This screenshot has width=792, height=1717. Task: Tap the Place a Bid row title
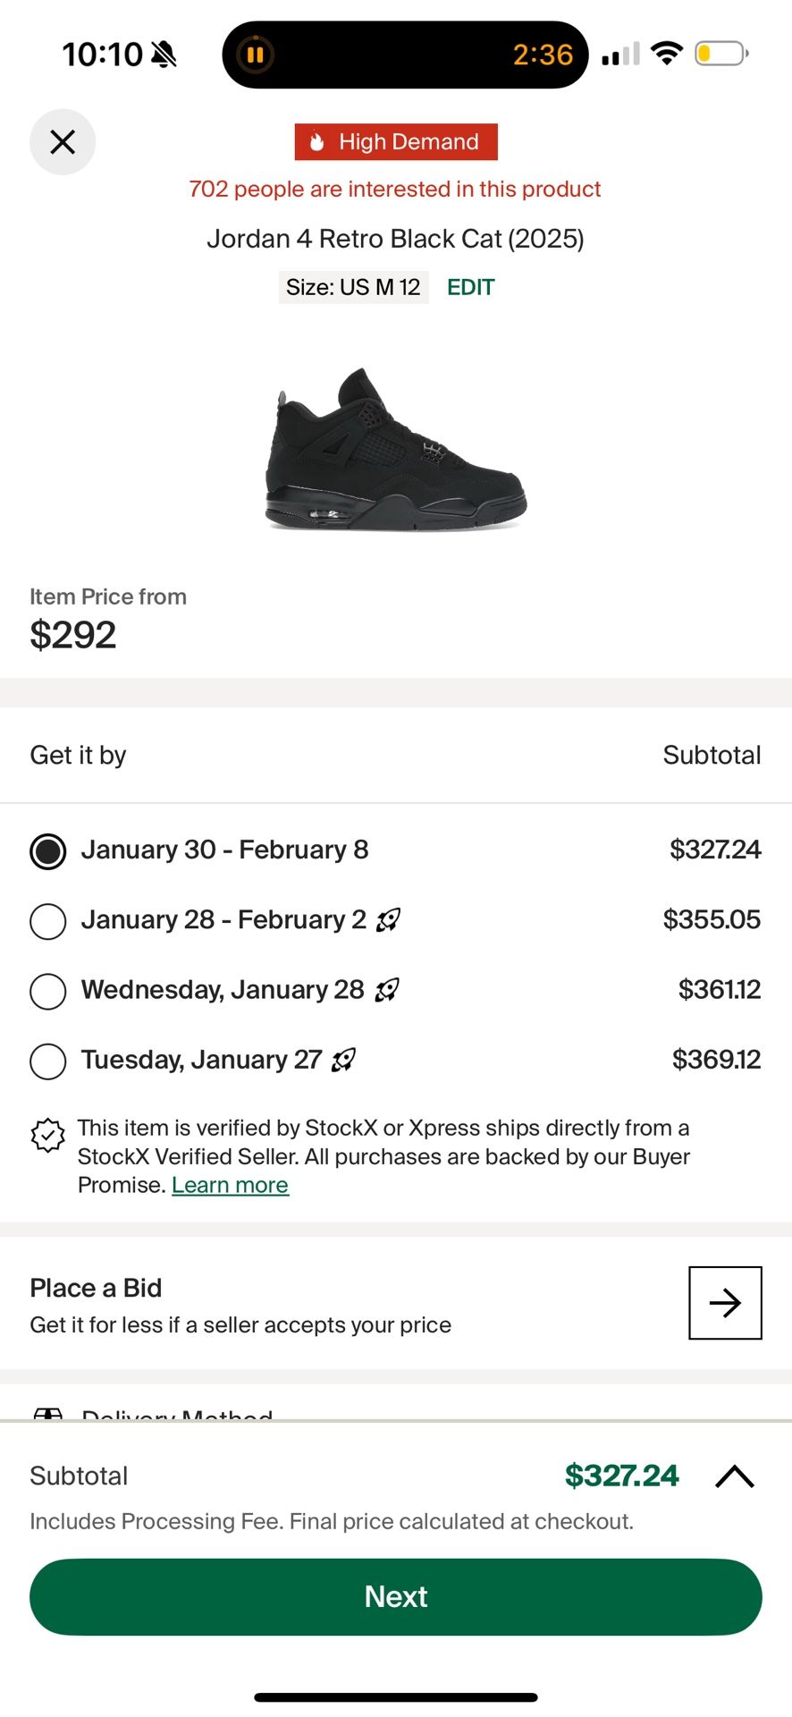click(96, 1288)
